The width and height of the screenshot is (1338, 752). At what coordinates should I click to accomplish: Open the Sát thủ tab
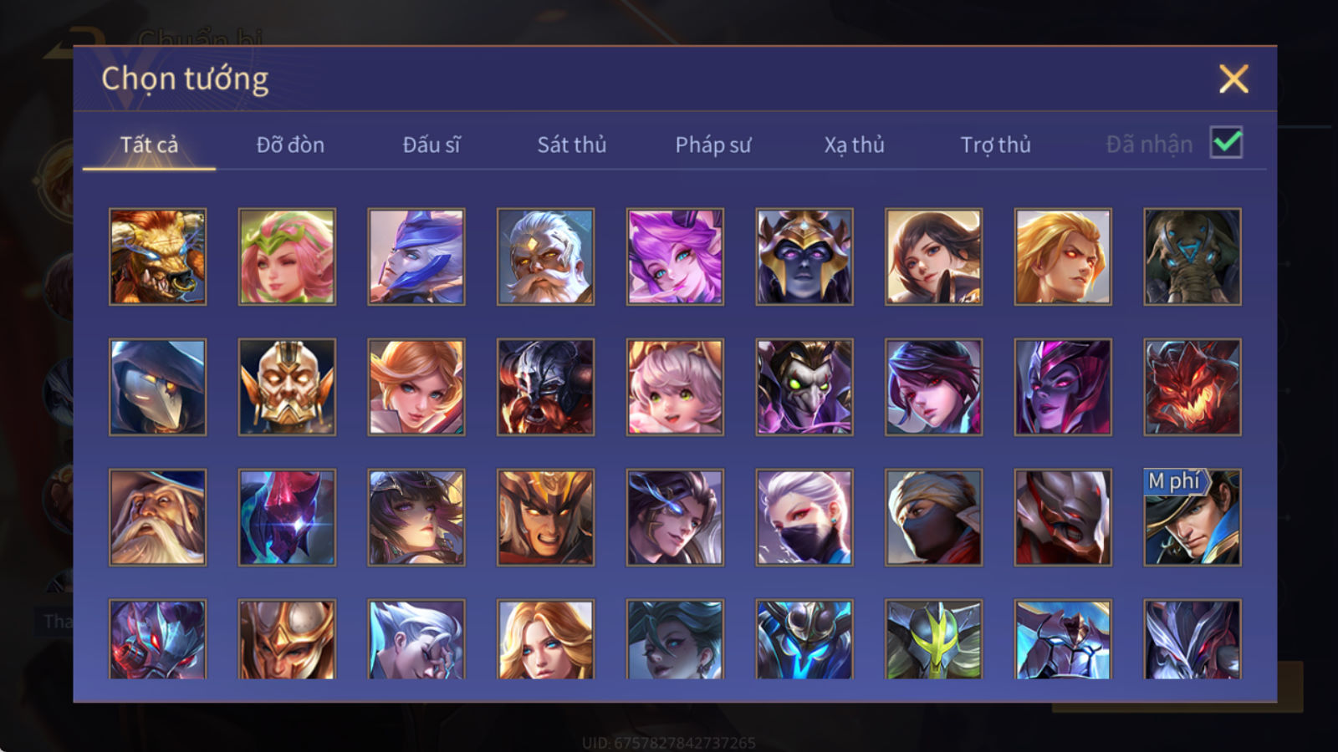click(572, 145)
